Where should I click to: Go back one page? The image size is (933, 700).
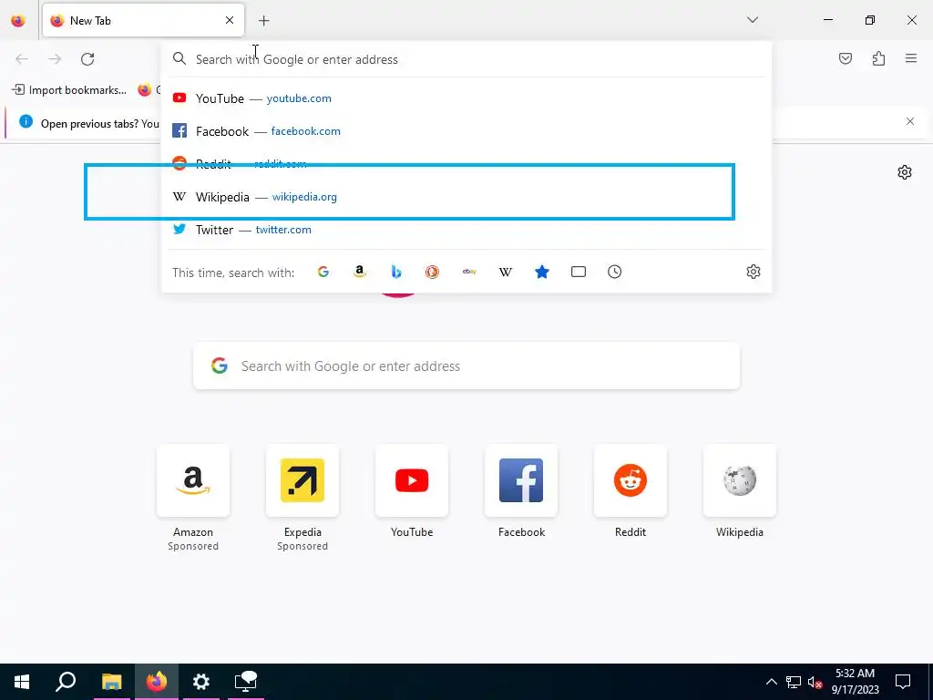click(22, 59)
